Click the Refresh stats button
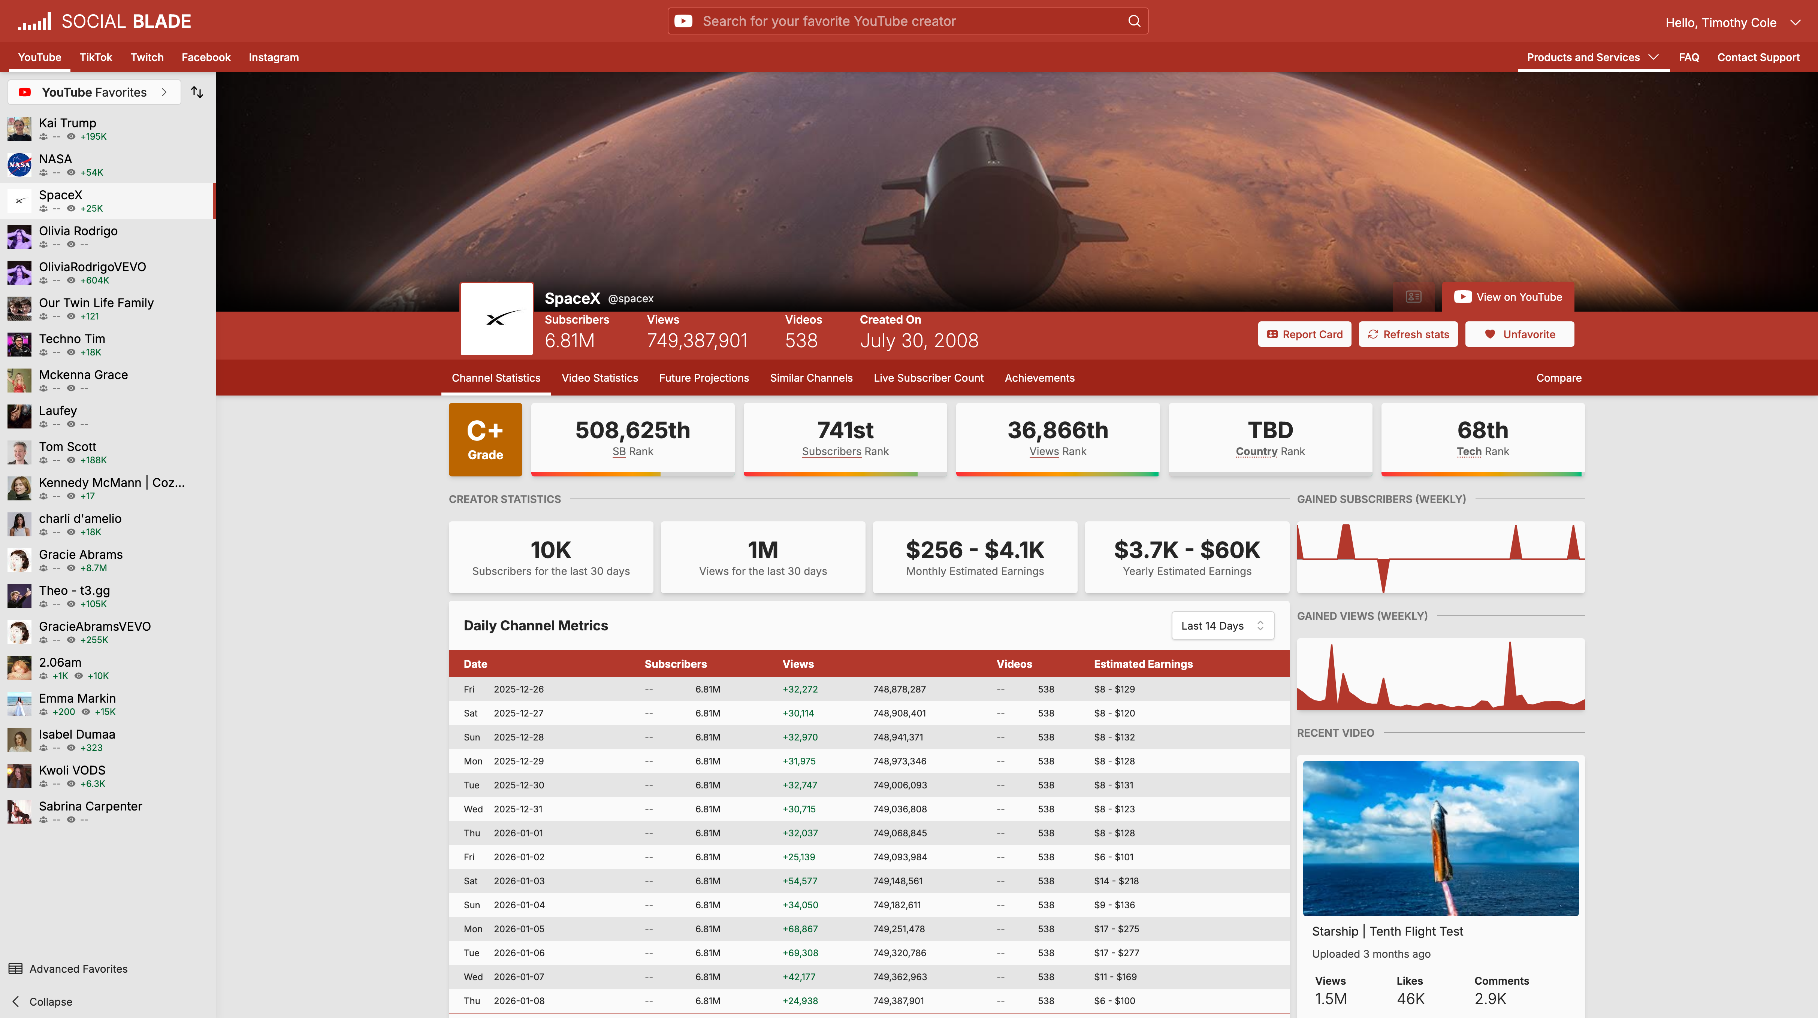Image resolution: width=1818 pixels, height=1018 pixels. pos(1408,334)
